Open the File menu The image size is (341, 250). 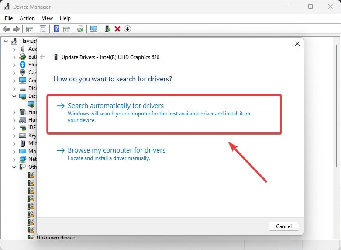(x=9, y=18)
